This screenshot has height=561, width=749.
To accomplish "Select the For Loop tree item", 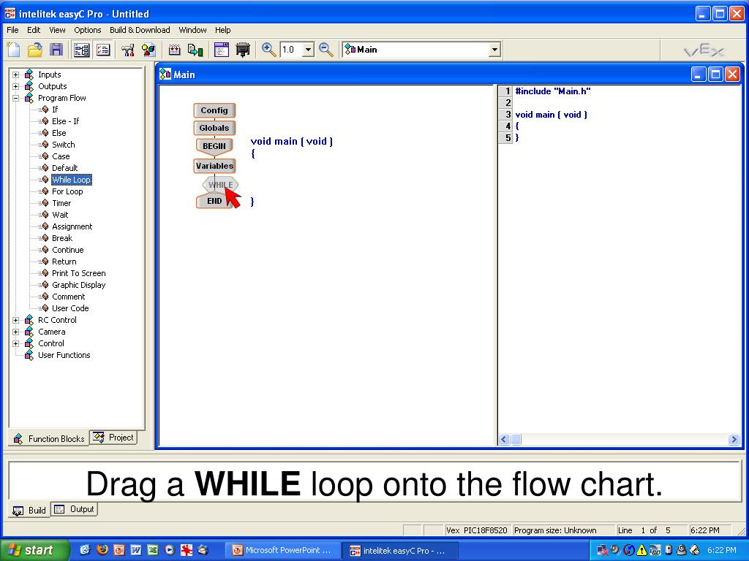I will [67, 191].
